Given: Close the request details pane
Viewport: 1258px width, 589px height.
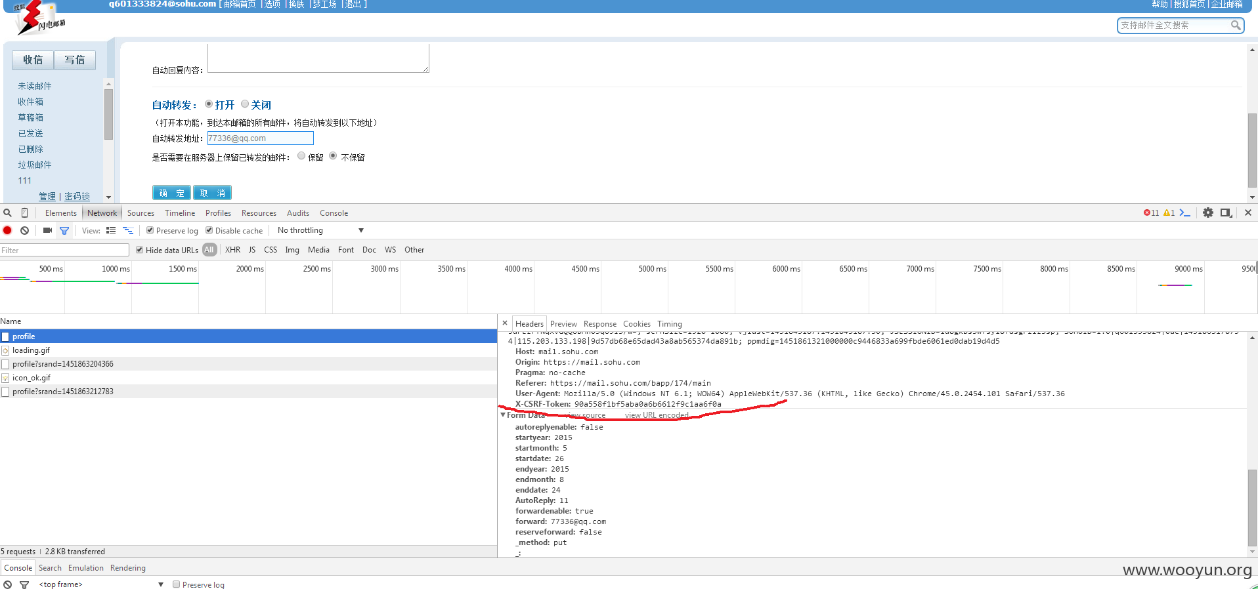Looking at the screenshot, I should [x=505, y=323].
